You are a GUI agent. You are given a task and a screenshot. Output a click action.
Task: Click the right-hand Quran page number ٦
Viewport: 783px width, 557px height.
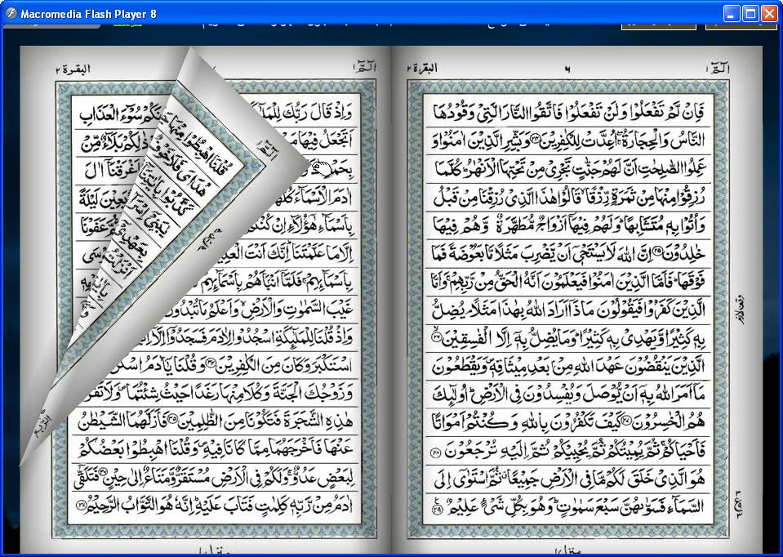[567, 69]
